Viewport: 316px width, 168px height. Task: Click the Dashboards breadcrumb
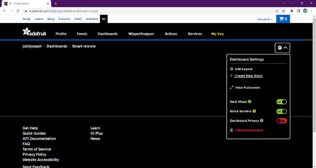tap(57, 46)
